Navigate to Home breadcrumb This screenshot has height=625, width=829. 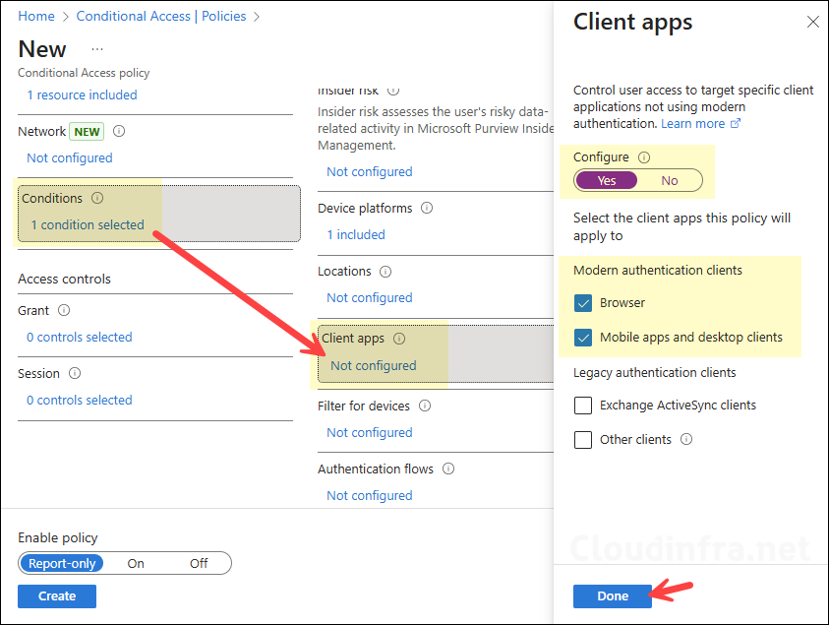35,16
